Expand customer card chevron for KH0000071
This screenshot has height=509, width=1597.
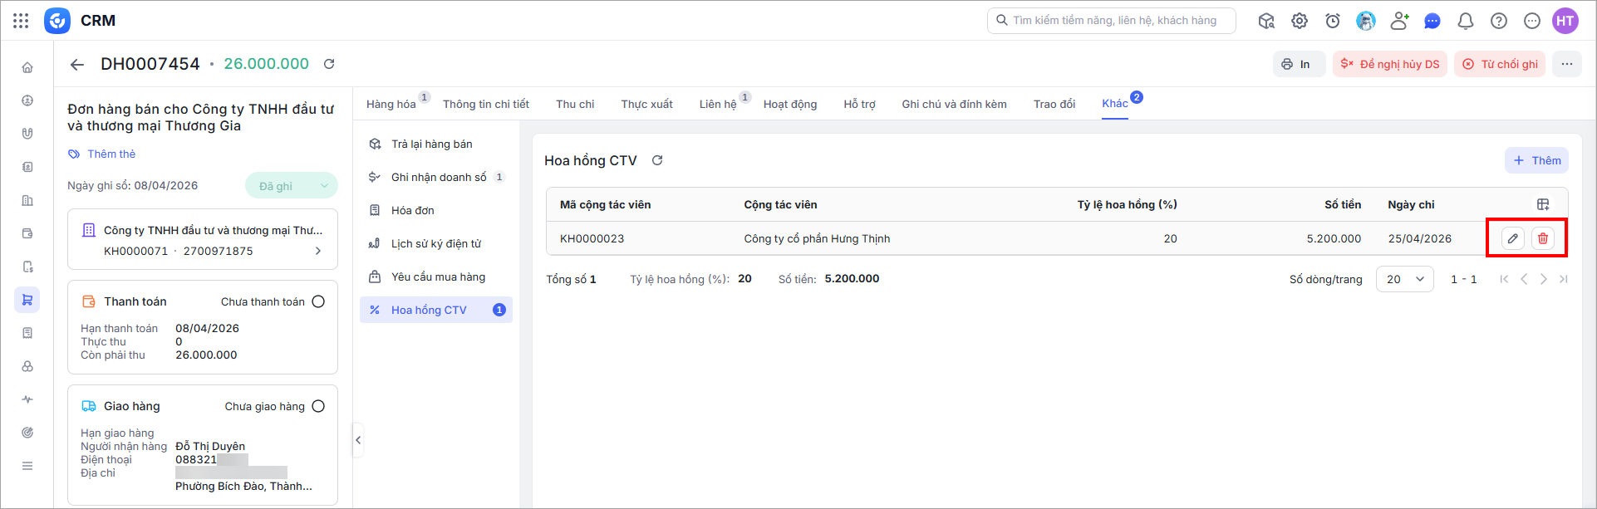[x=318, y=251]
